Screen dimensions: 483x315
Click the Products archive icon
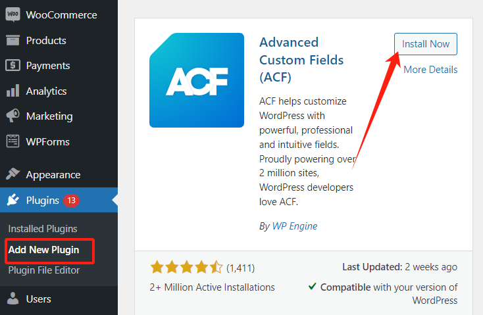pyautogui.click(x=13, y=40)
